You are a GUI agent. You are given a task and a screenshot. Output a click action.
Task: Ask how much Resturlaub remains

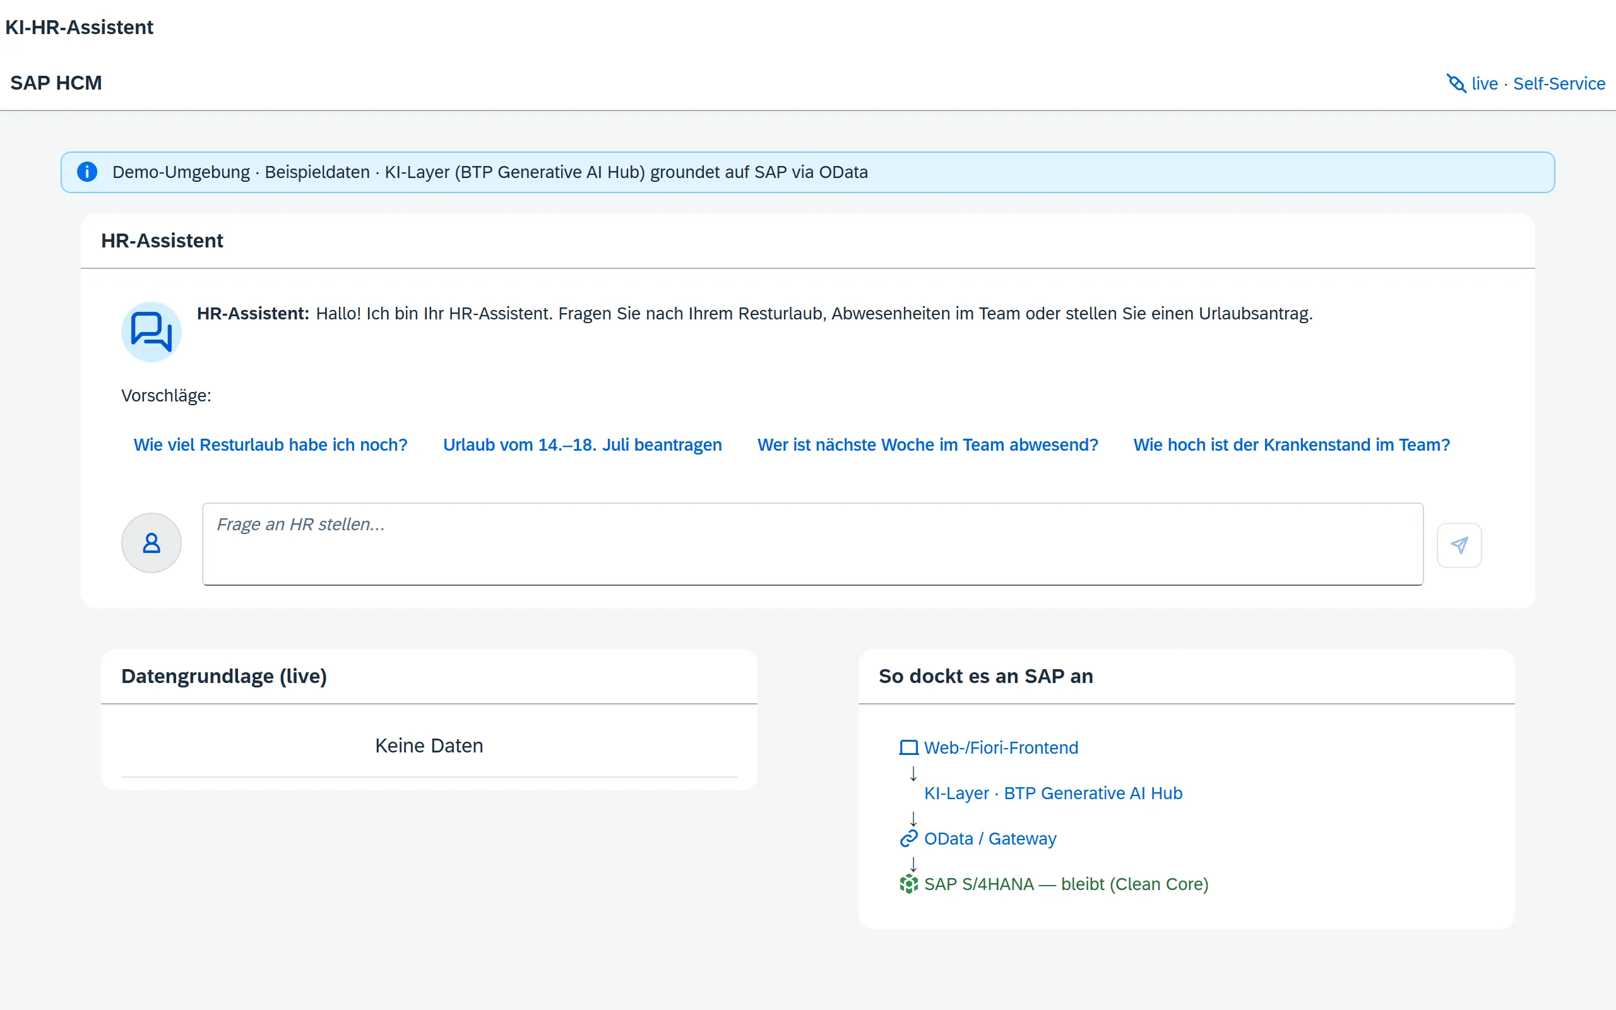[x=270, y=445]
